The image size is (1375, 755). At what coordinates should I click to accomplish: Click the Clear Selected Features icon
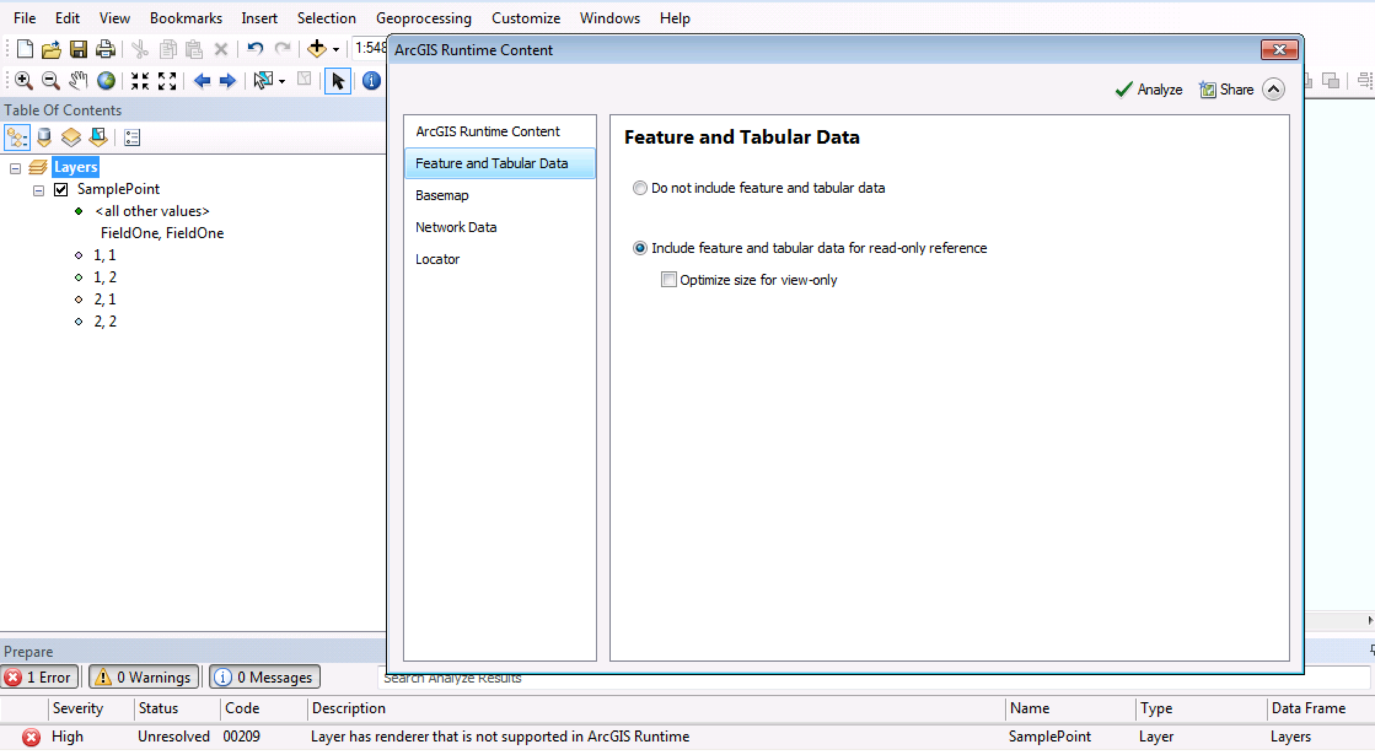304,79
